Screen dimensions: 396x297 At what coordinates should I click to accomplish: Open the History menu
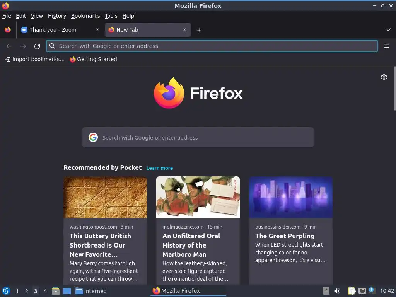[57, 16]
